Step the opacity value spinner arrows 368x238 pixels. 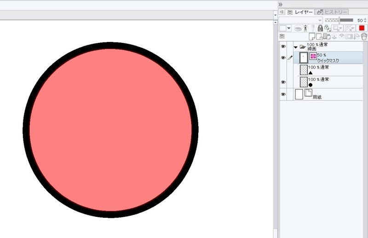click(365, 20)
